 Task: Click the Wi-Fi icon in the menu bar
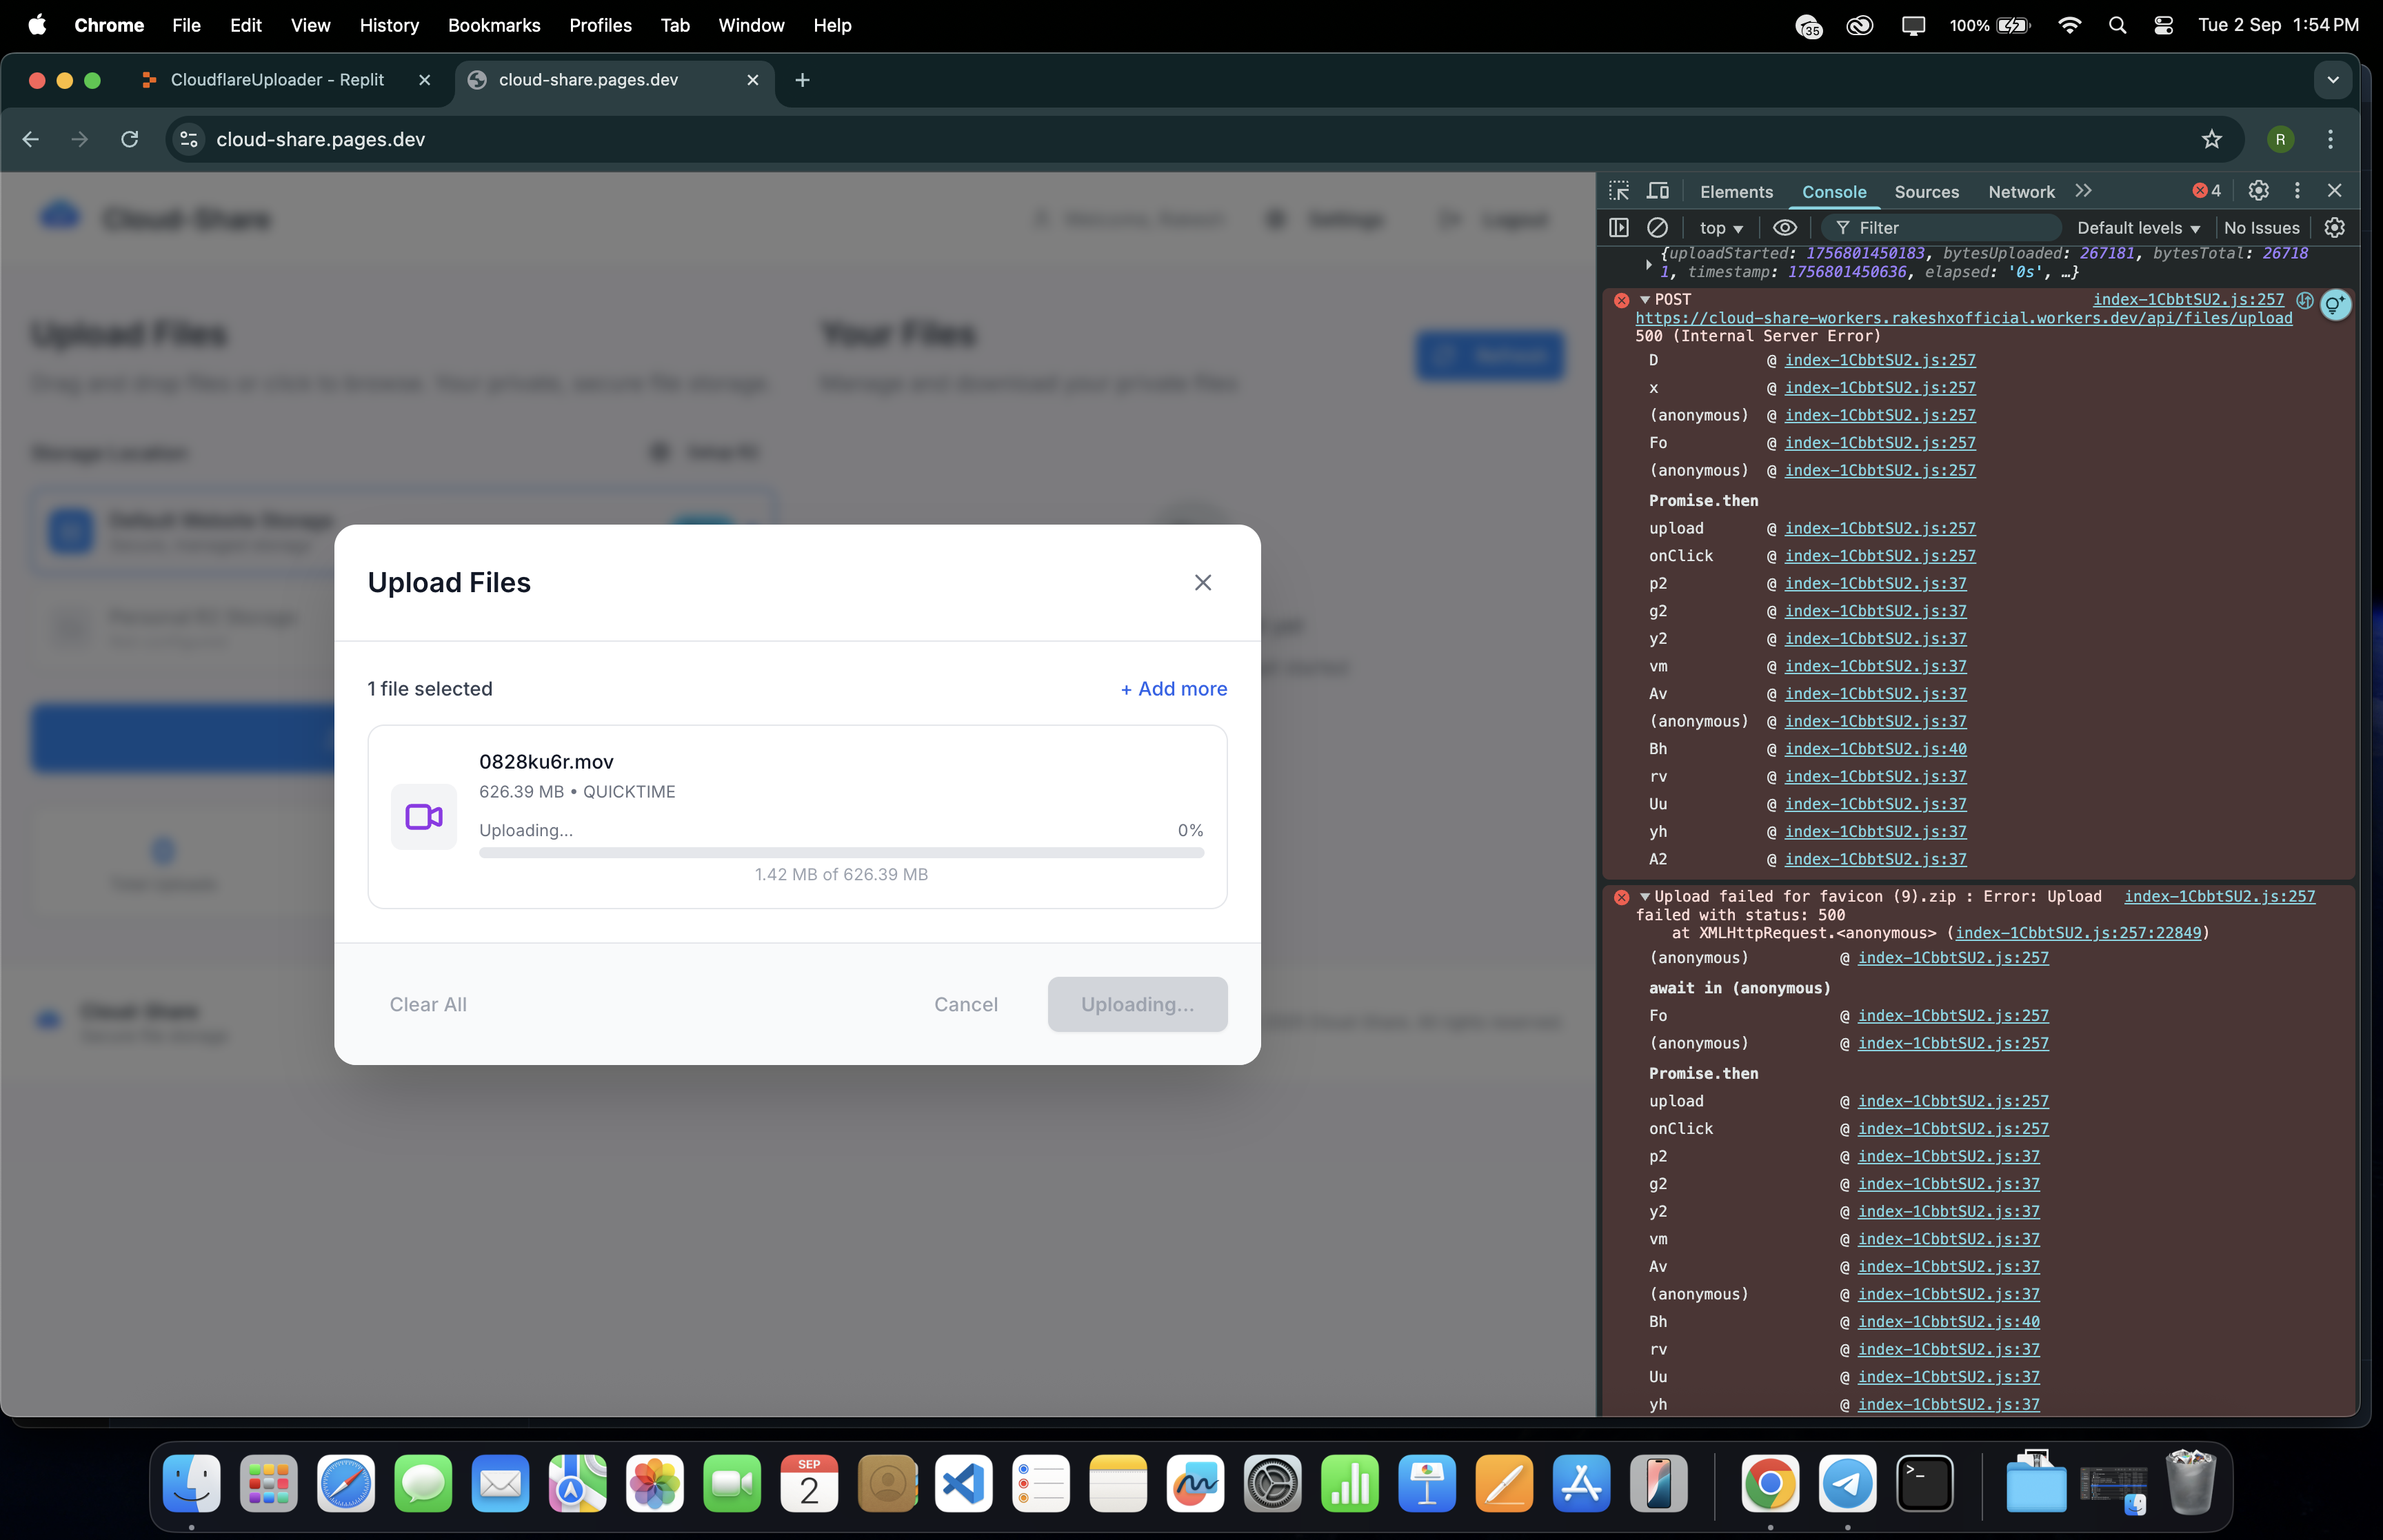[x=2070, y=25]
